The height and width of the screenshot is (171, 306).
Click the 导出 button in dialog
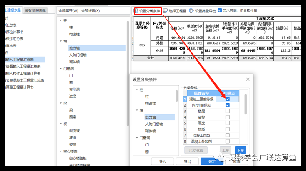[187, 161]
